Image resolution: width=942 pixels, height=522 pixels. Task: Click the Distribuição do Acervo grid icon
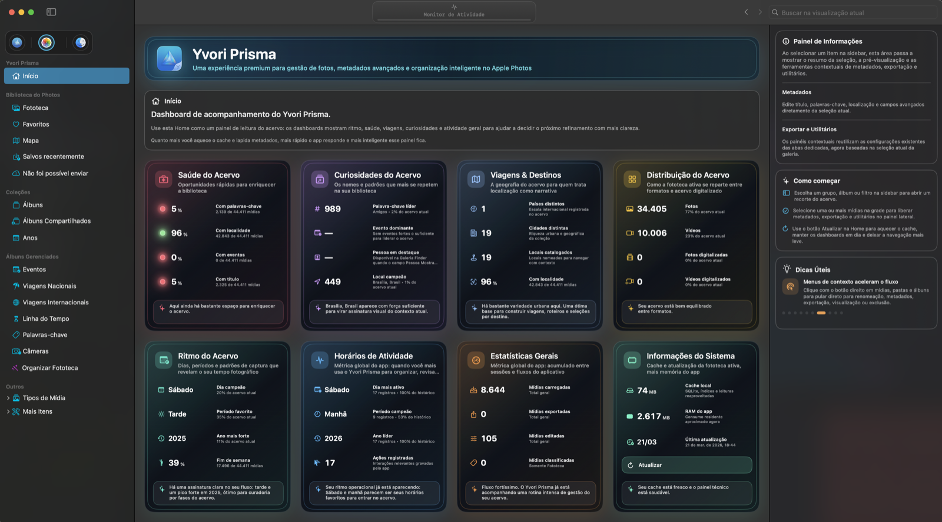pyautogui.click(x=632, y=179)
